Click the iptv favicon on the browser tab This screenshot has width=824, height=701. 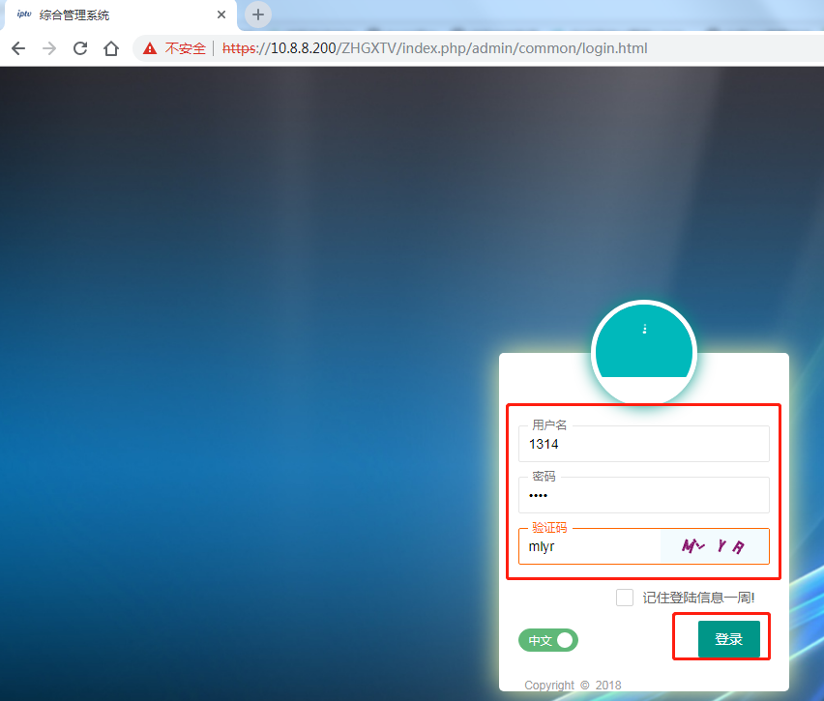click(x=22, y=15)
